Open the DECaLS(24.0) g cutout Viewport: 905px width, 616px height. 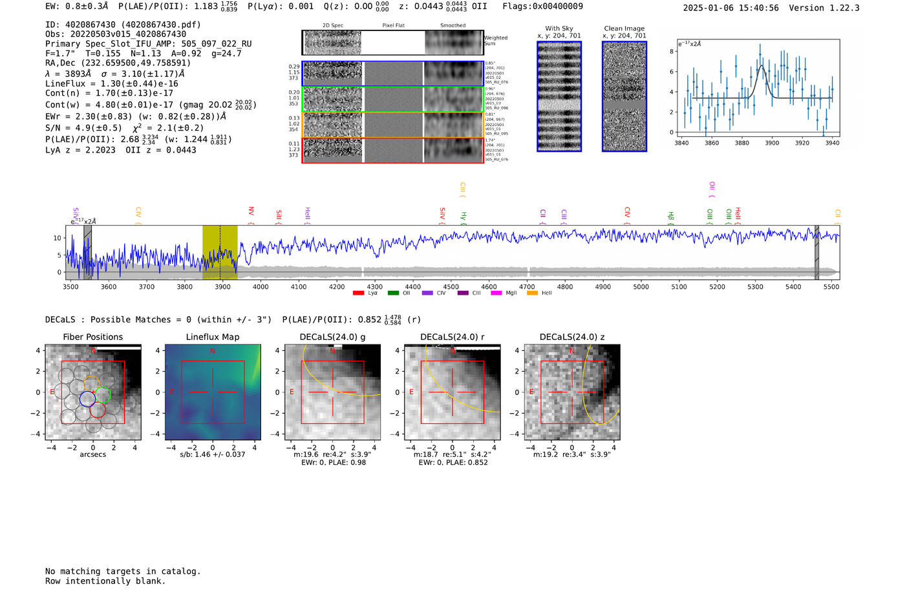pos(333,392)
